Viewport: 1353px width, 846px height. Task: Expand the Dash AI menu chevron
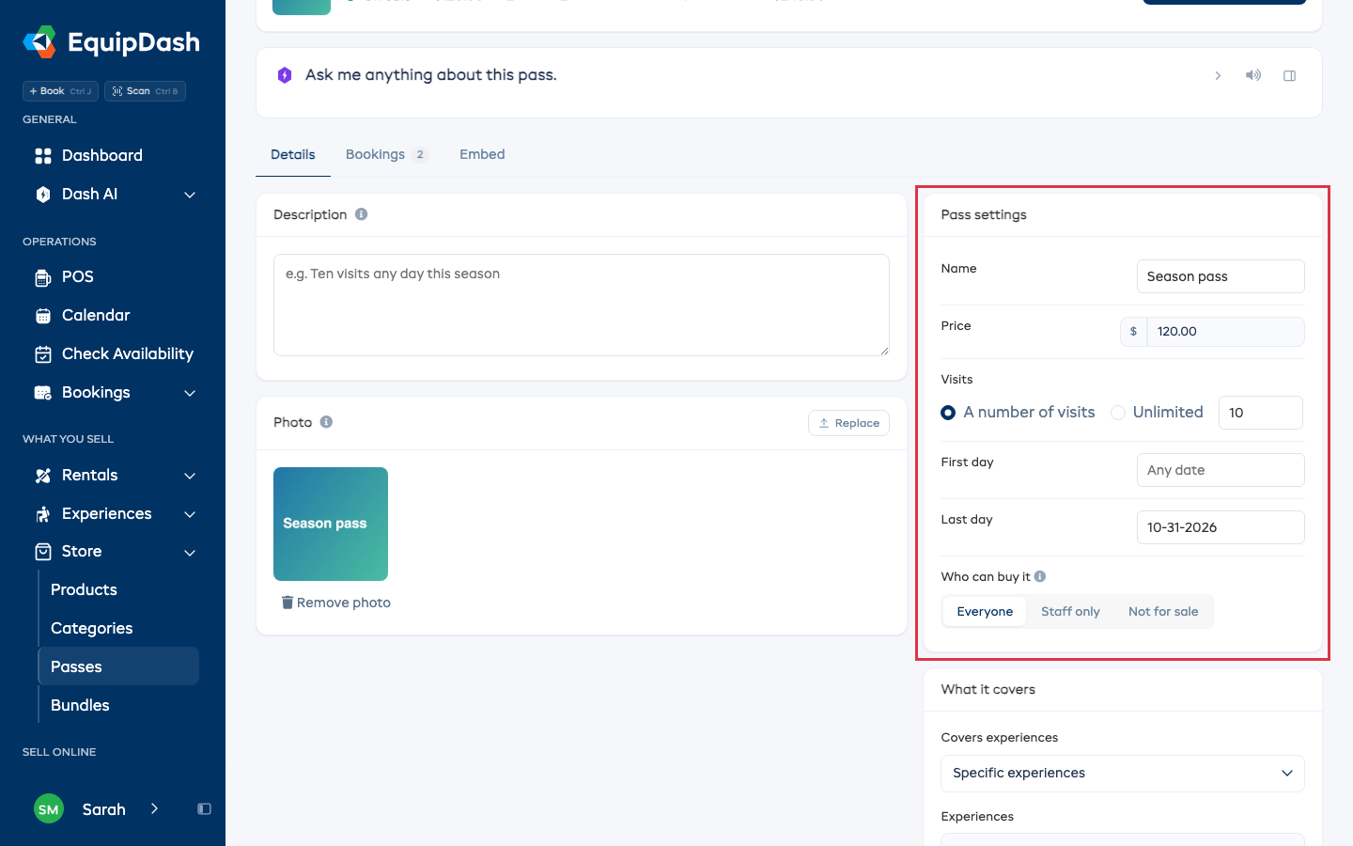tap(190, 195)
